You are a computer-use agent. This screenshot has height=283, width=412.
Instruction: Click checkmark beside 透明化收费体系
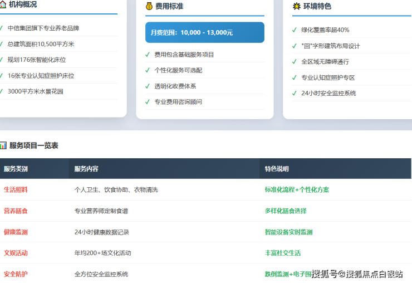[x=148, y=86]
